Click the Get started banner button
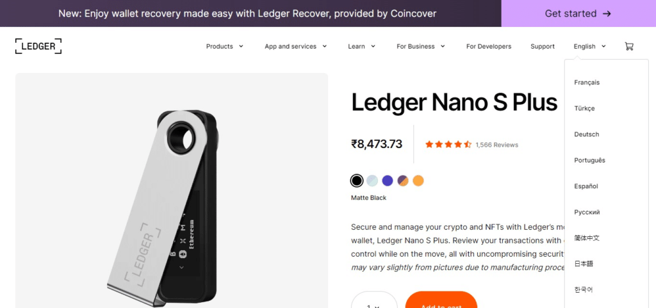 (578, 13)
